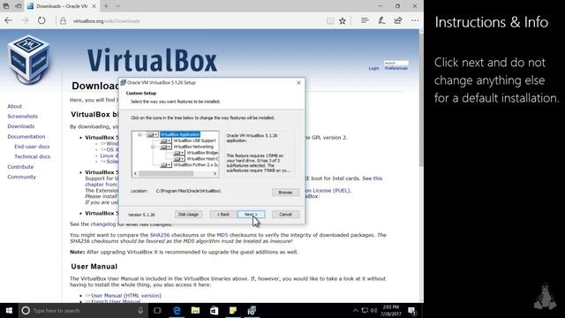Open the changelog link

pyautogui.click(x=103, y=224)
